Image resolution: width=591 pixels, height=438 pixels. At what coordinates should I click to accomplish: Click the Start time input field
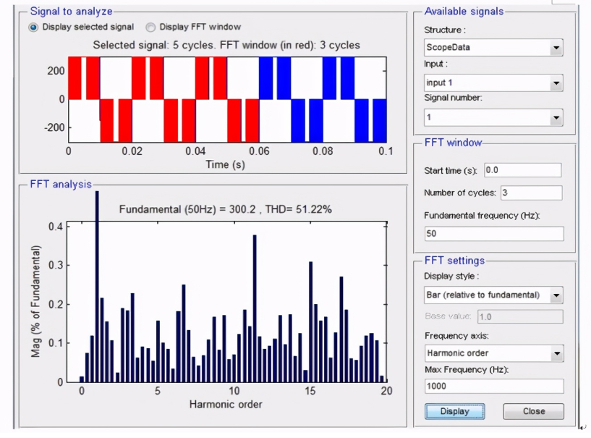pyautogui.click(x=523, y=170)
